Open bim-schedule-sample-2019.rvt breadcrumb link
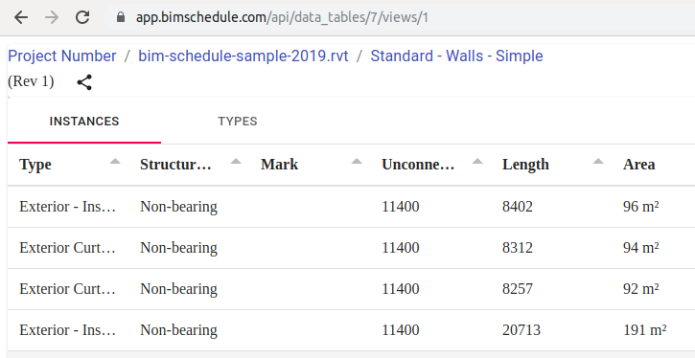The width and height of the screenshot is (695, 358). (243, 56)
